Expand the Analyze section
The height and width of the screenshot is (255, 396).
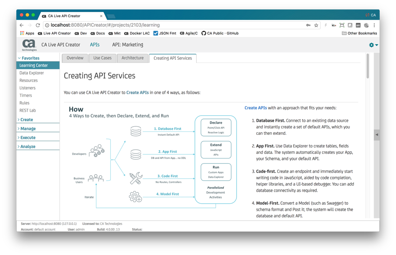coord(26,147)
